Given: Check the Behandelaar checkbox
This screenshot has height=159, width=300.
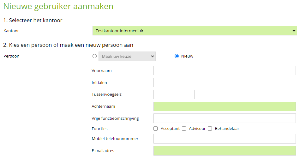Looking at the screenshot, I should (210, 129).
